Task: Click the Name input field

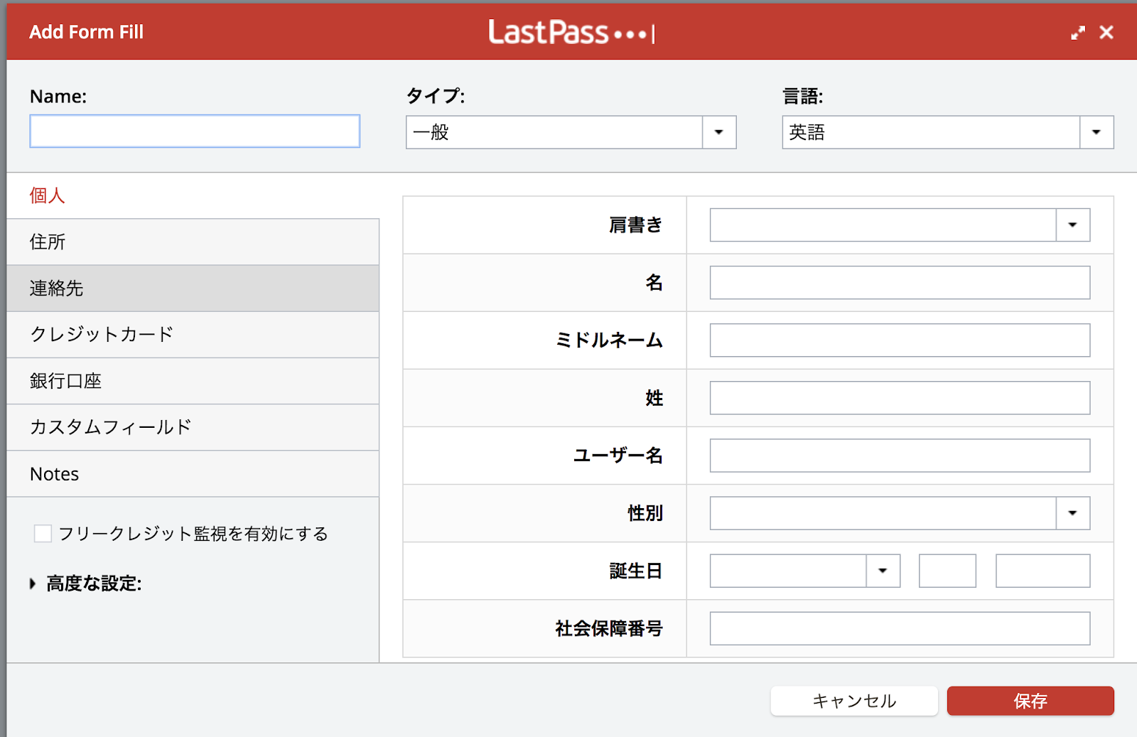Action: click(x=195, y=131)
